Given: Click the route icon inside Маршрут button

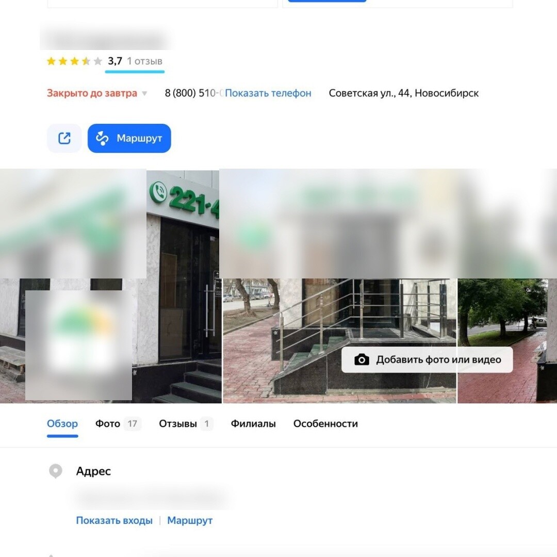Looking at the screenshot, I should pos(102,138).
